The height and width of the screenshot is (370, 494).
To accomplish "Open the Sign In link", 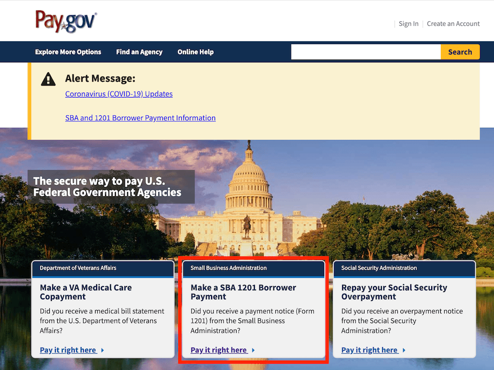I will click(408, 23).
